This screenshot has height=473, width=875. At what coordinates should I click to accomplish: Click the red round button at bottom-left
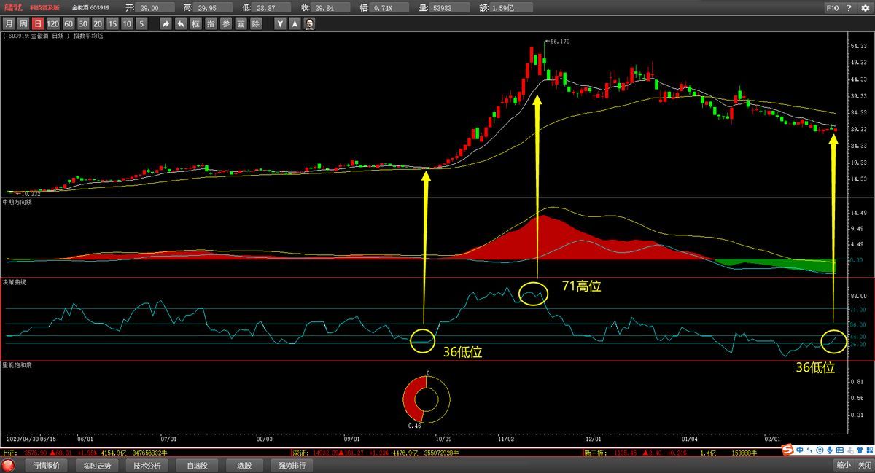point(9,465)
